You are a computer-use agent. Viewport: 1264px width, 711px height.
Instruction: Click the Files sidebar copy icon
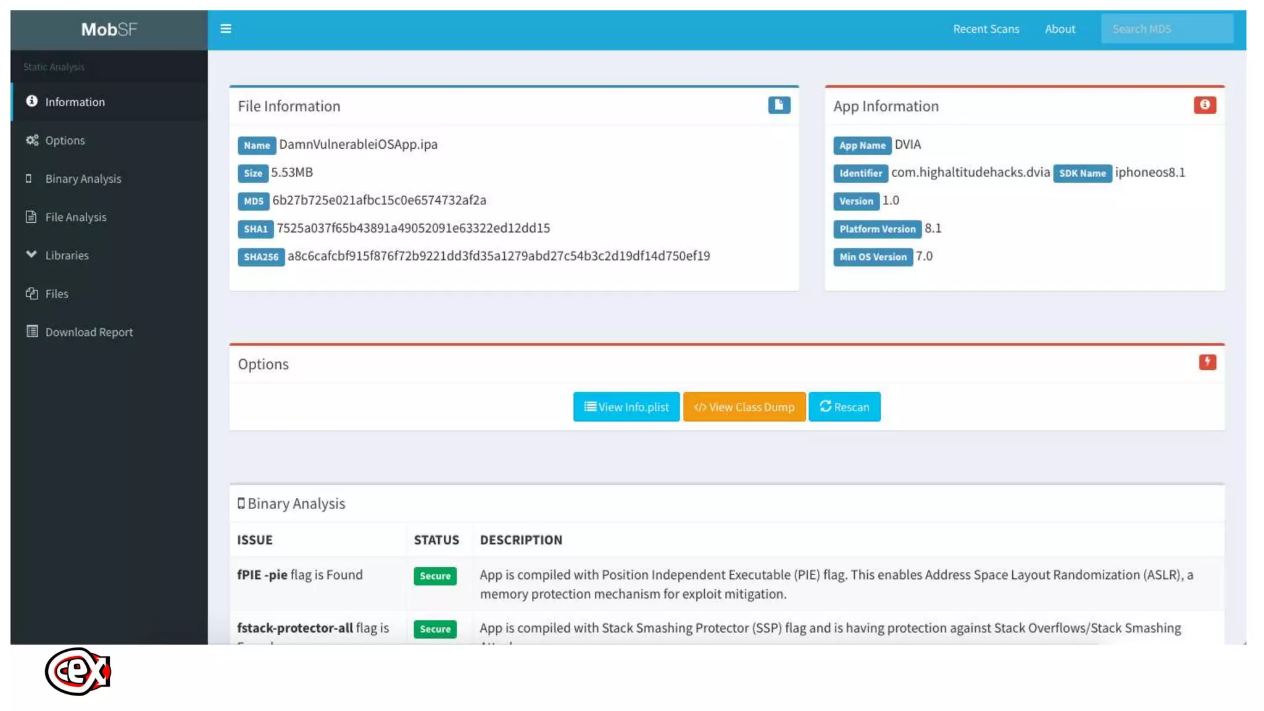click(x=31, y=293)
